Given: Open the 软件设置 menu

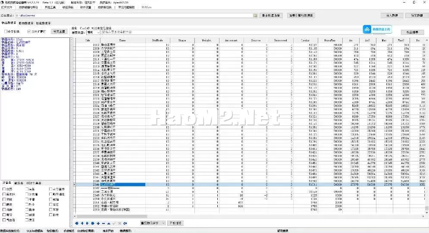Looking at the screenshot, I should [86, 7].
